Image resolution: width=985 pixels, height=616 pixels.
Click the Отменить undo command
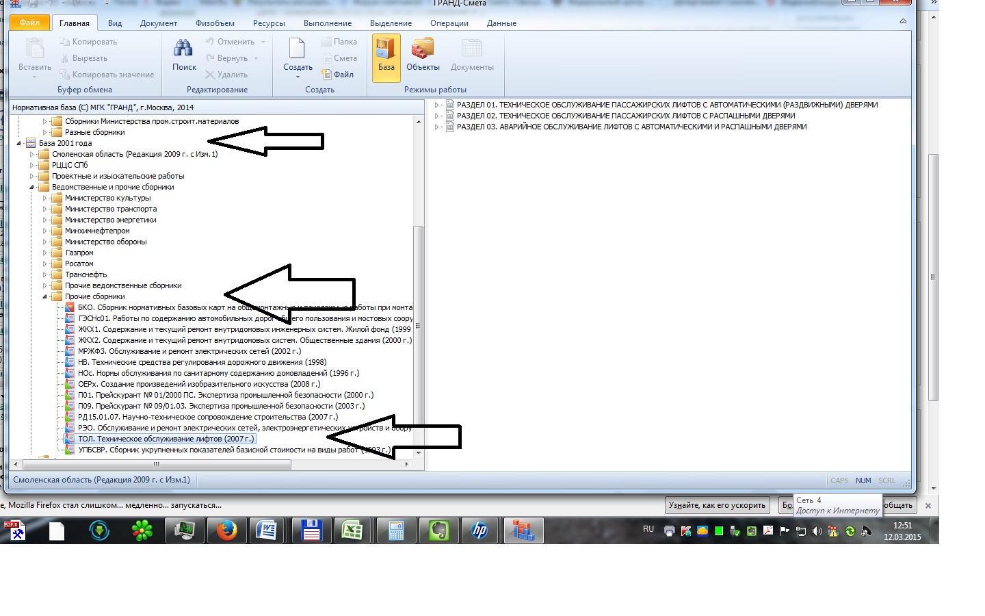230,42
